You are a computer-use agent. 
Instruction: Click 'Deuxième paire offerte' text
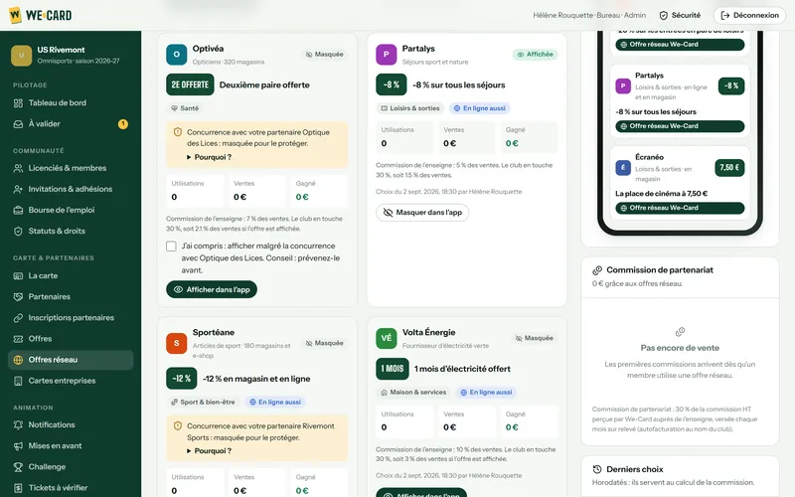point(264,85)
